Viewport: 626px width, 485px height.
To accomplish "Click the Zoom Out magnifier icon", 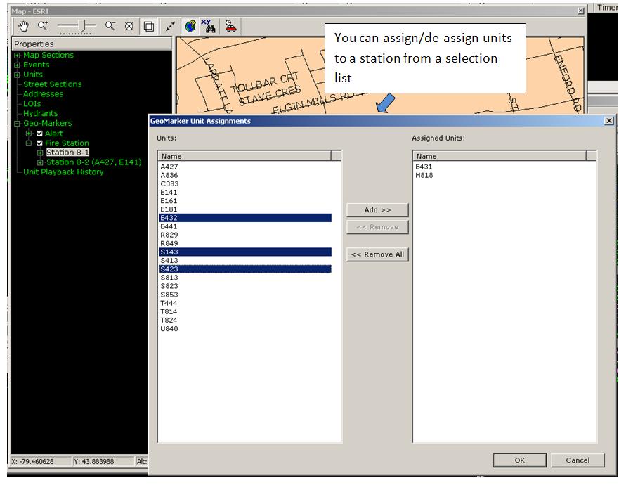I will coord(110,26).
